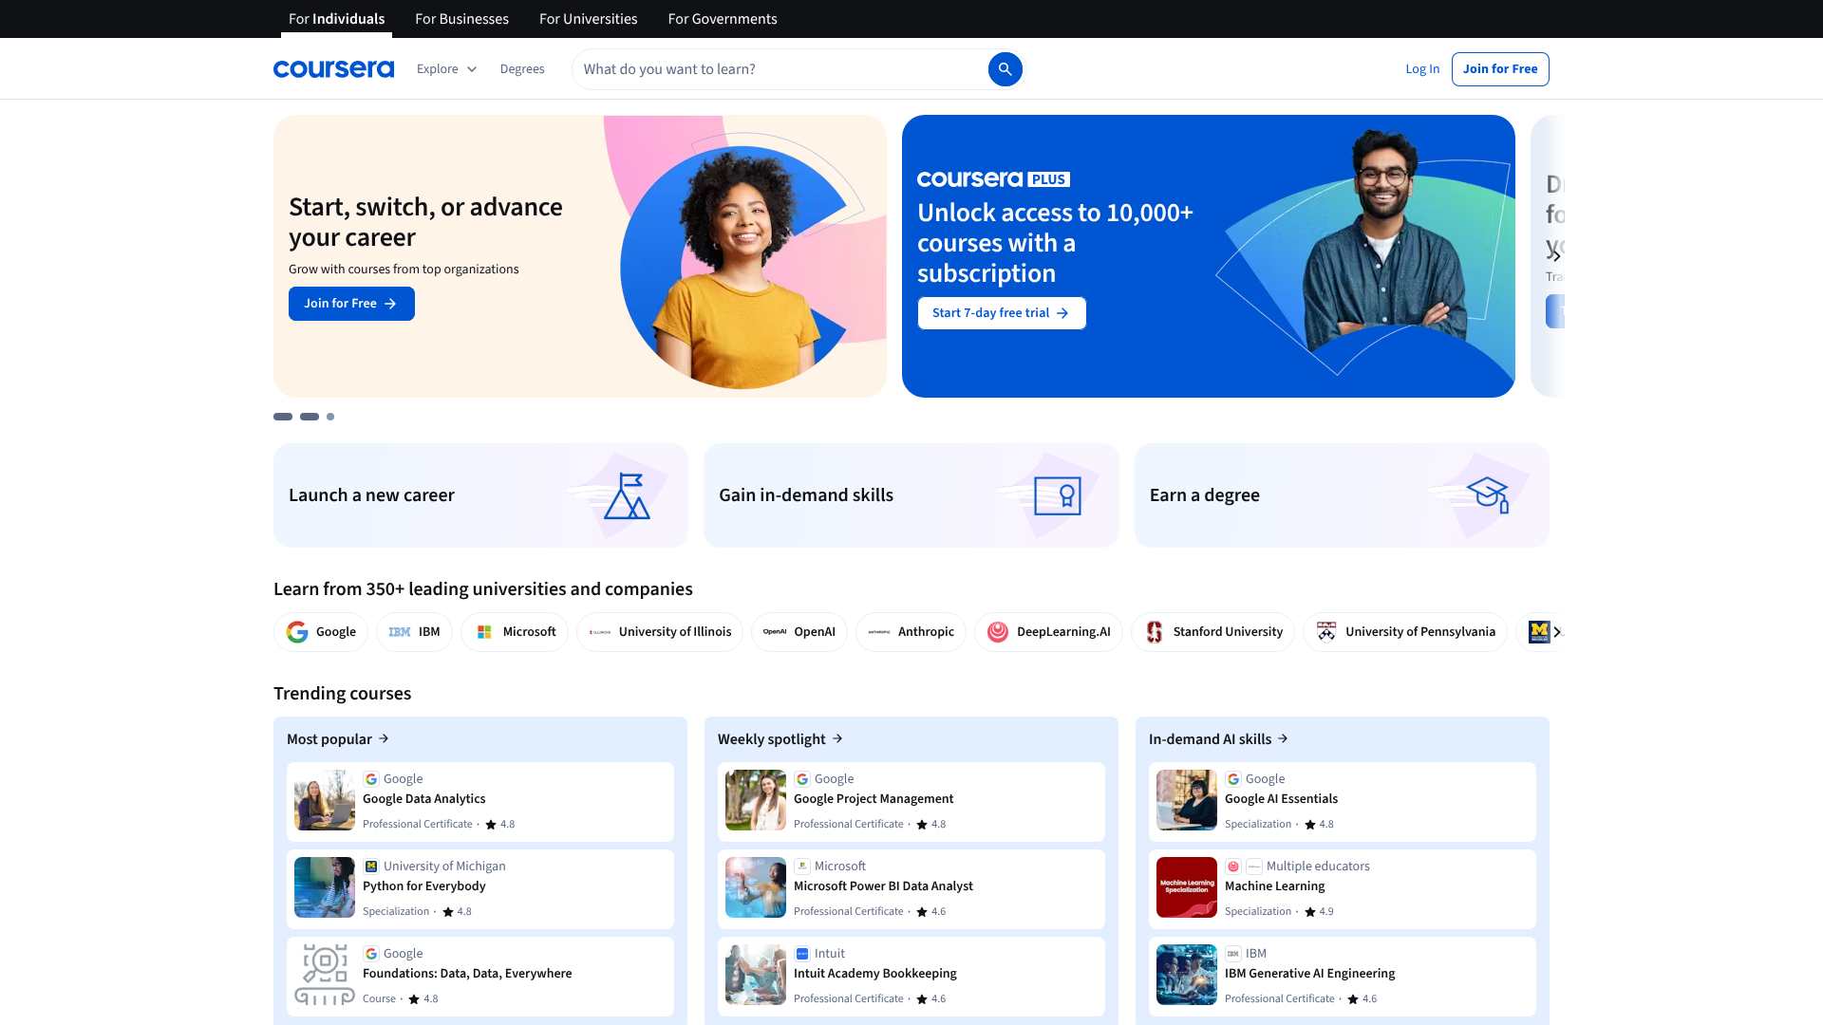Click the Microsoft partner icon

point(484,631)
